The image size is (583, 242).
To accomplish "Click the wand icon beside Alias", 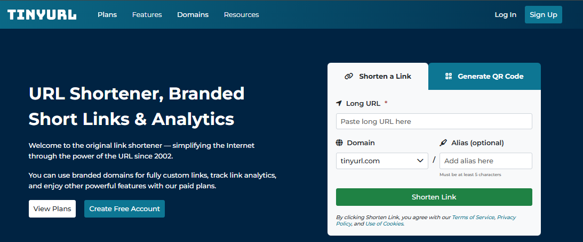I will (x=443, y=143).
